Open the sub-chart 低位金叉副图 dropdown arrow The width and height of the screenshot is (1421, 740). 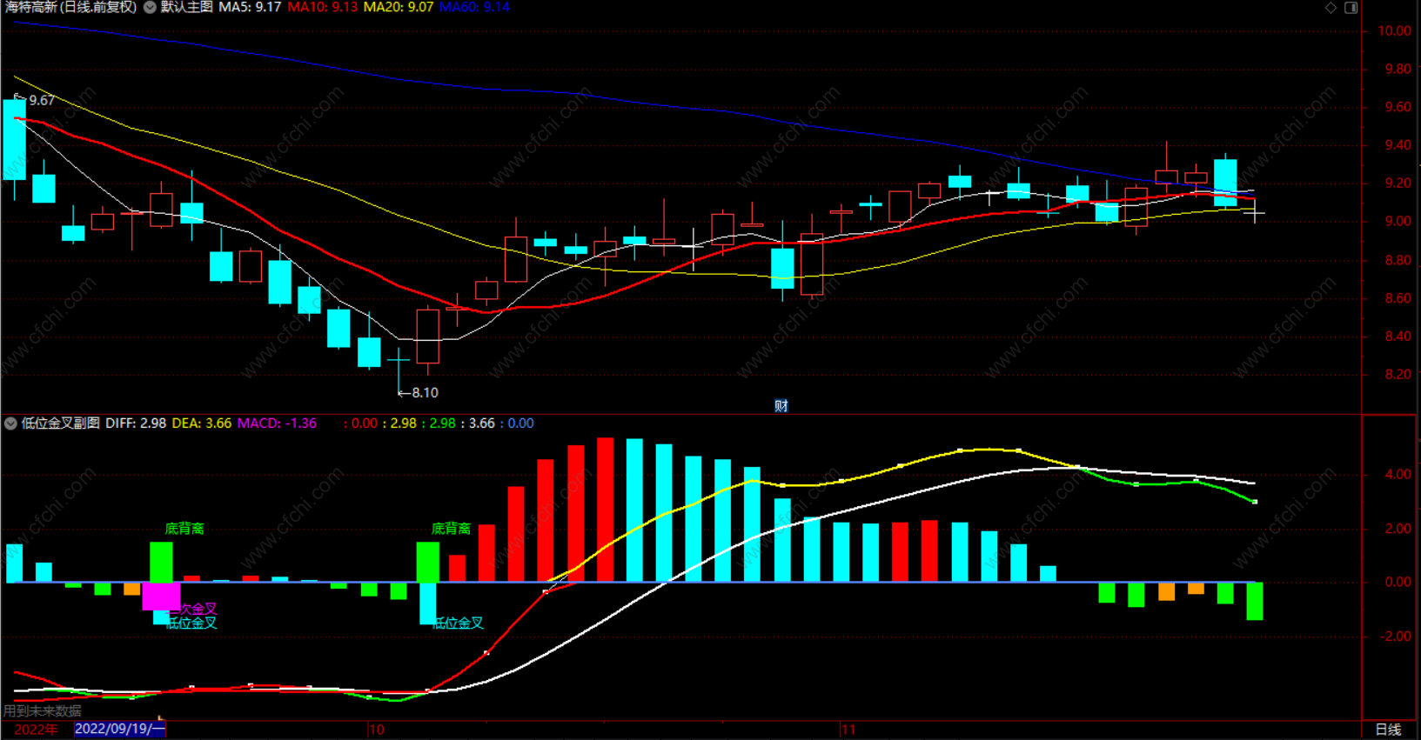pyautogui.click(x=10, y=423)
